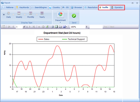
Task: Click the chart title Department Stat.
Action: point(62,33)
